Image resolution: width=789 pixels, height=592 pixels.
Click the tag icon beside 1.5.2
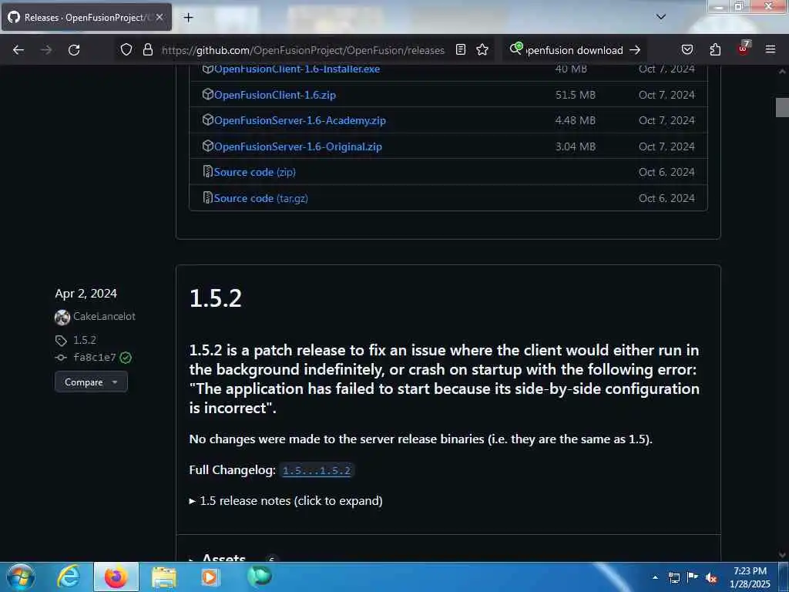pyautogui.click(x=61, y=341)
